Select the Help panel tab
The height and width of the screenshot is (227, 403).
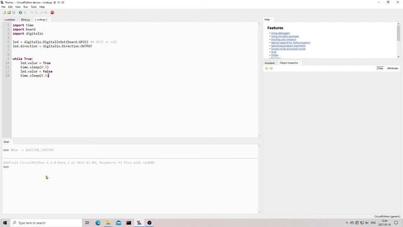(267, 20)
